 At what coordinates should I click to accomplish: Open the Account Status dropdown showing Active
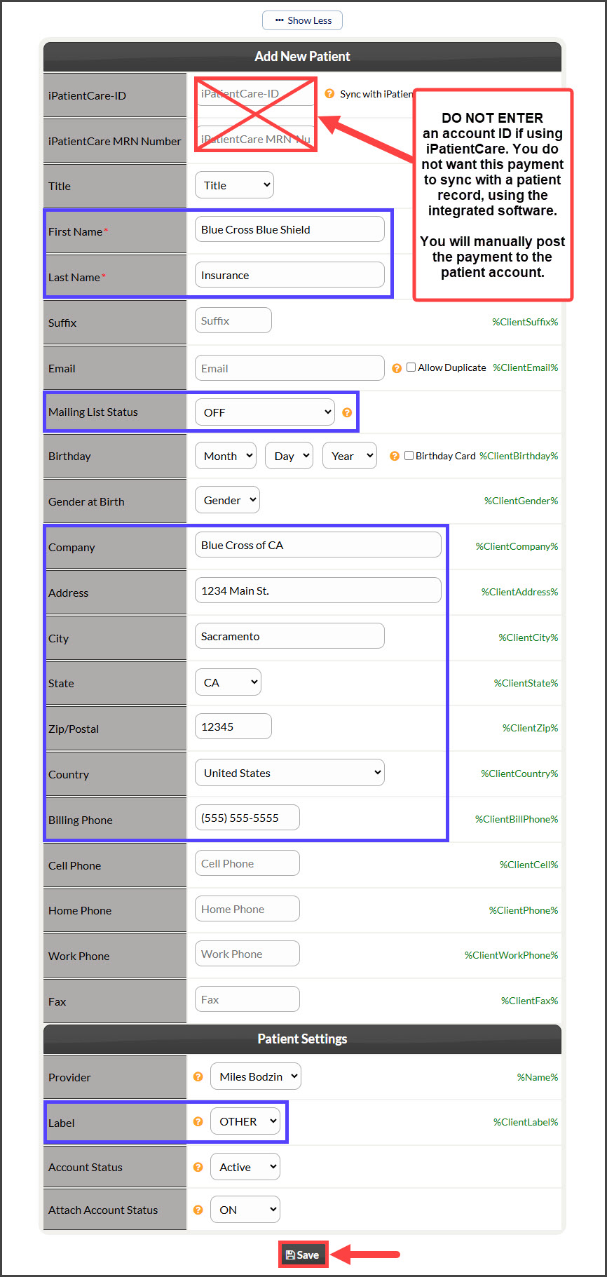click(x=245, y=1167)
